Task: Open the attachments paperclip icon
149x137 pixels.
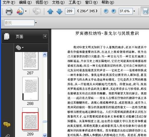Action: (x=7, y=136)
